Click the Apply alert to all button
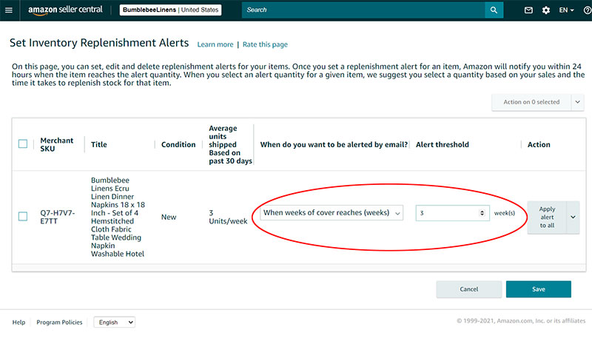This screenshot has width=592, height=341. (x=547, y=217)
